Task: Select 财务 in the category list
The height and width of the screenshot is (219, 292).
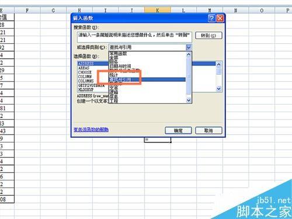Action: click(x=114, y=62)
